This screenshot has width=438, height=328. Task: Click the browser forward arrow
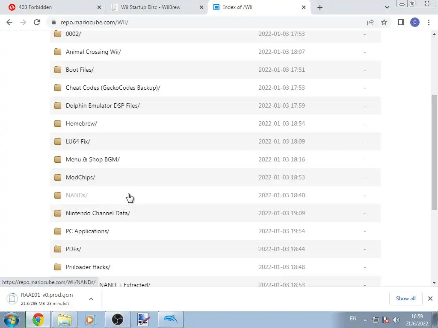[23, 22]
